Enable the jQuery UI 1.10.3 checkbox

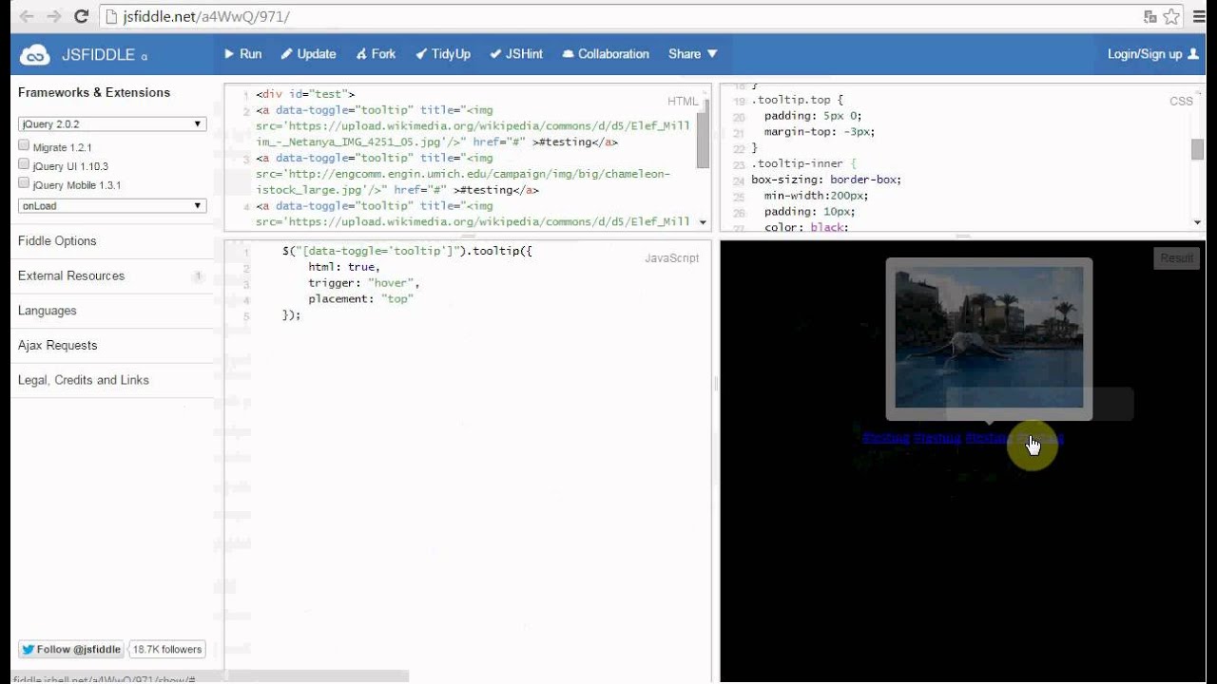[x=24, y=164]
